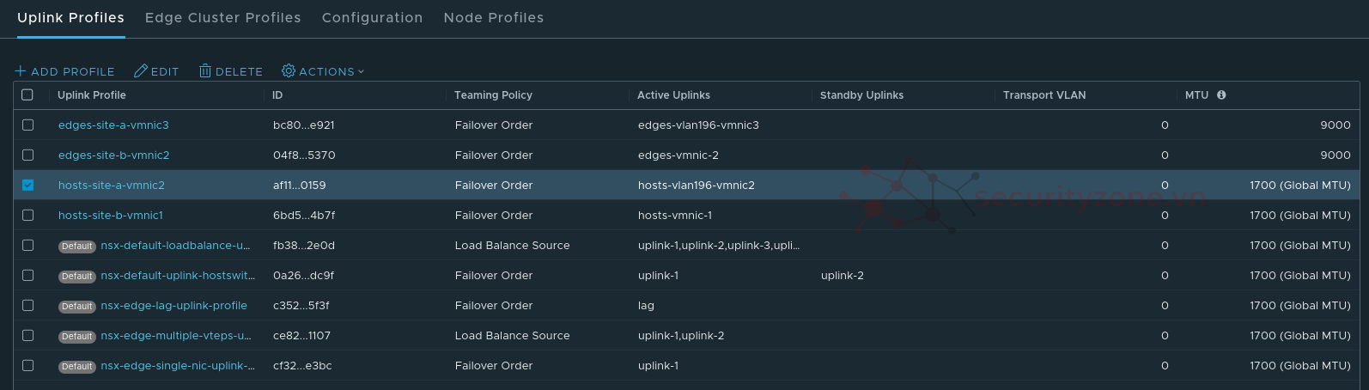This screenshot has width=1369, height=390.
Task: Expand the Actions dropdown chevron
Action: pyautogui.click(x=361, y=72)
